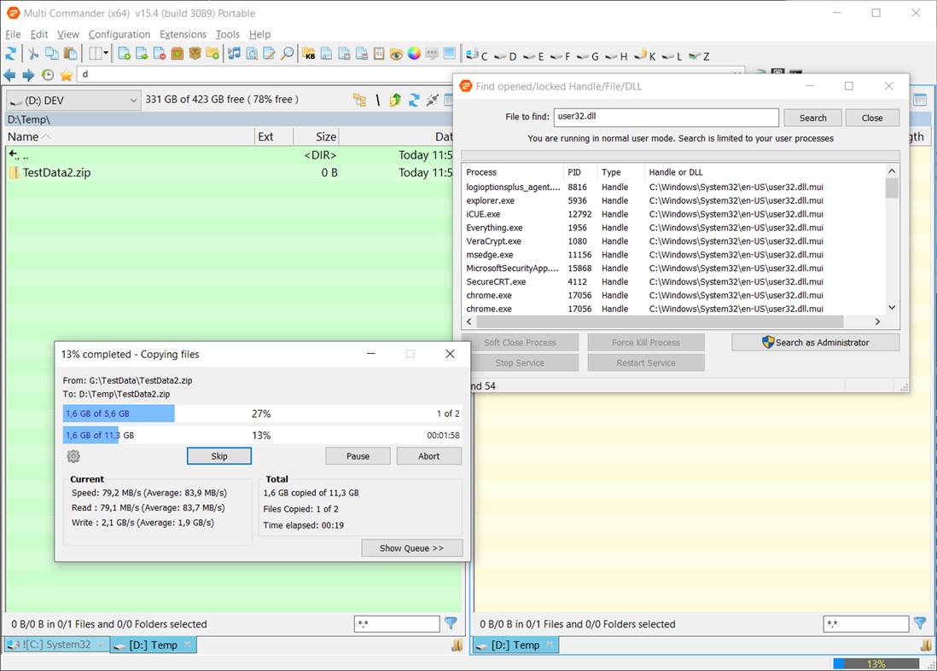Click the go to parent folder icon

point(394,100)
